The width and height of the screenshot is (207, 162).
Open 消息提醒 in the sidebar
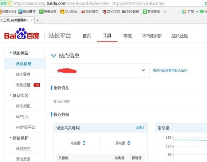[x=23, y=85]
